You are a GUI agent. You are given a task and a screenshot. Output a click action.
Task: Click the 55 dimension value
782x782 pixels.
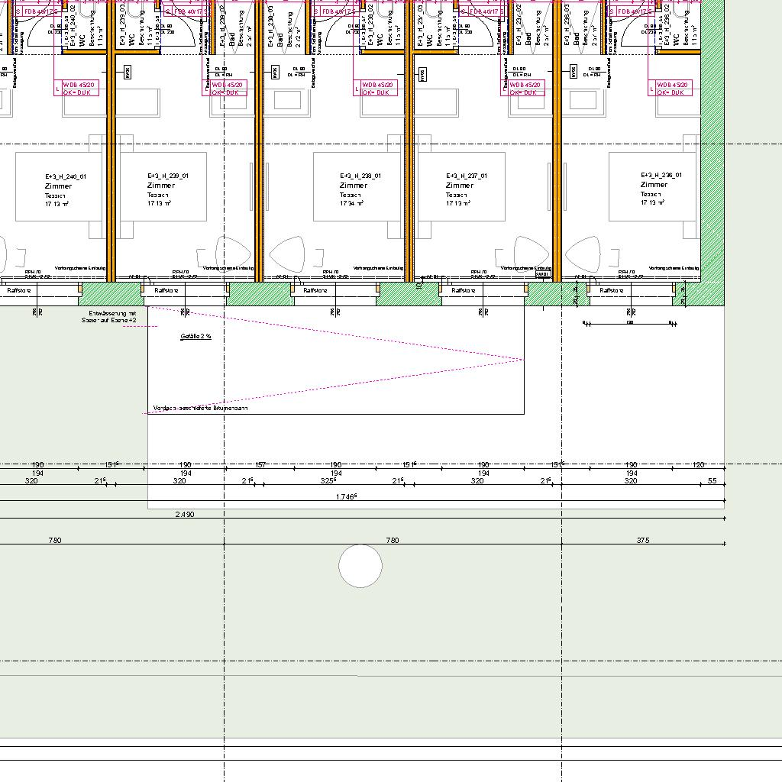click(713, 481)
